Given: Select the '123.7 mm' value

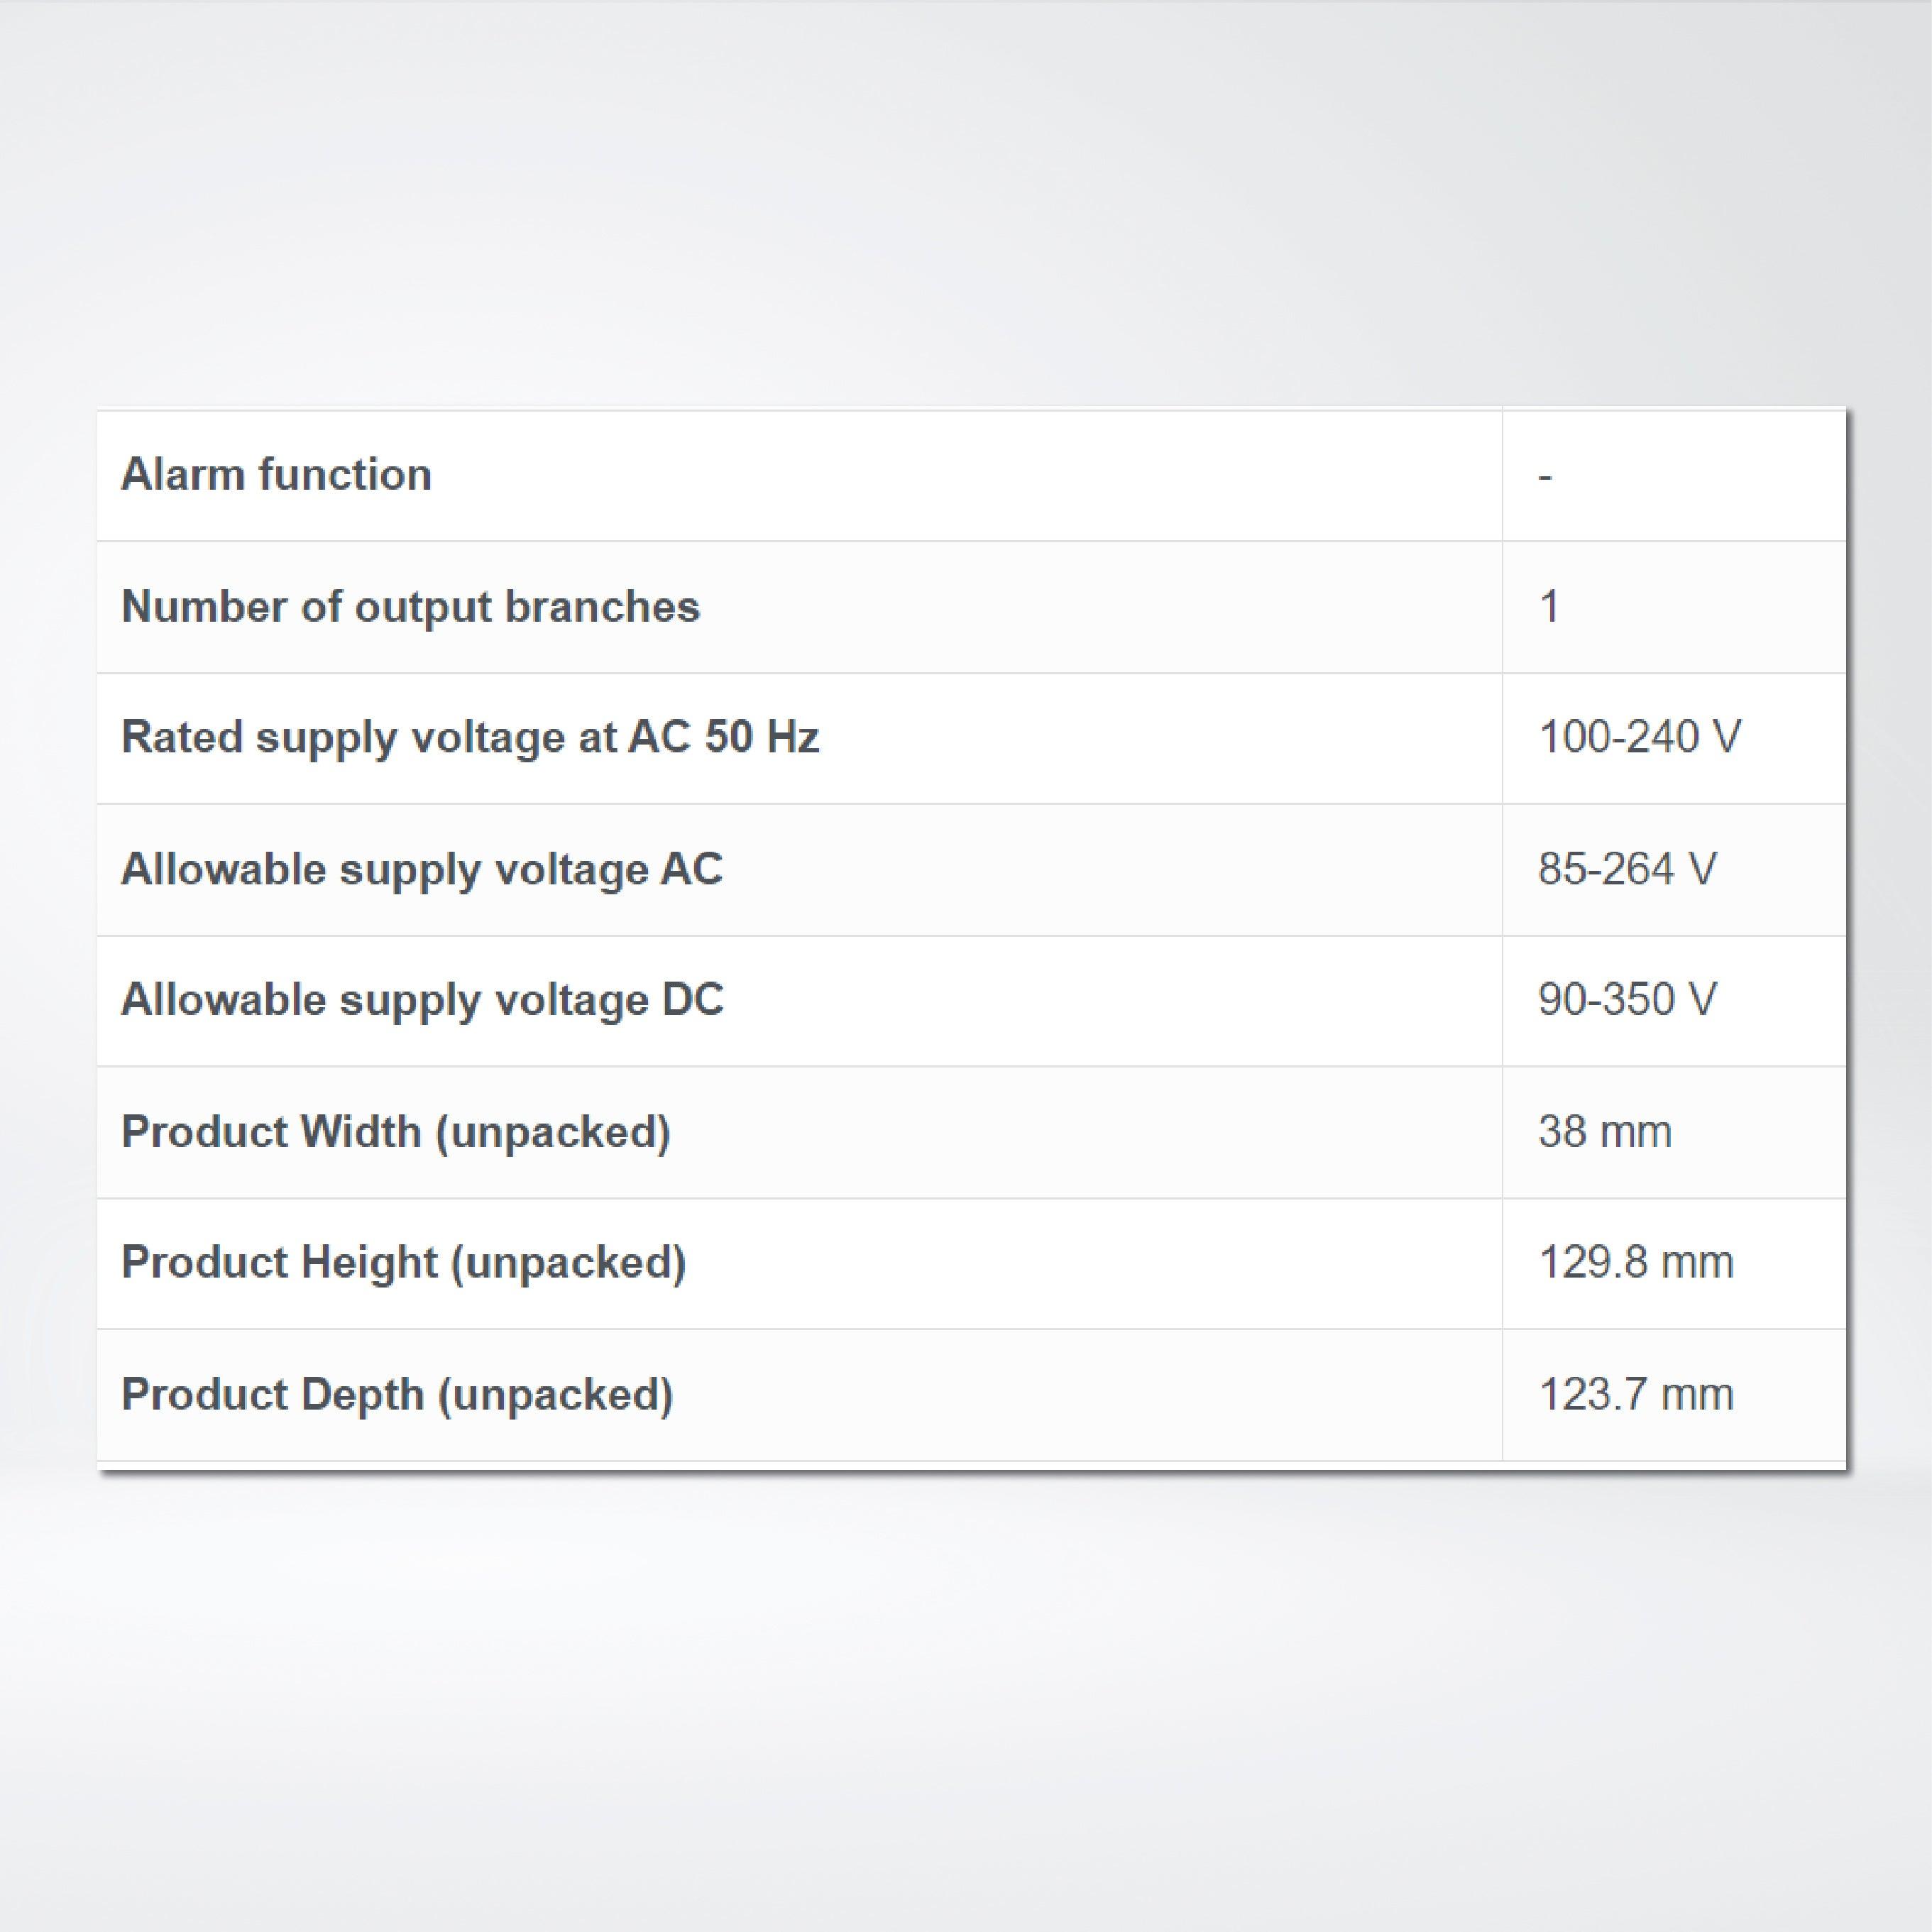Looking at the screenshot, I should pos(1636,1395).
